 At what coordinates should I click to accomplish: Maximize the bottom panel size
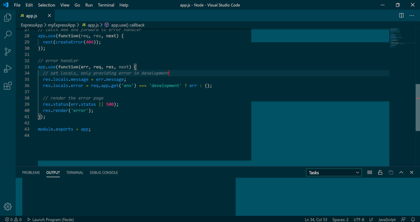point(401,173)
